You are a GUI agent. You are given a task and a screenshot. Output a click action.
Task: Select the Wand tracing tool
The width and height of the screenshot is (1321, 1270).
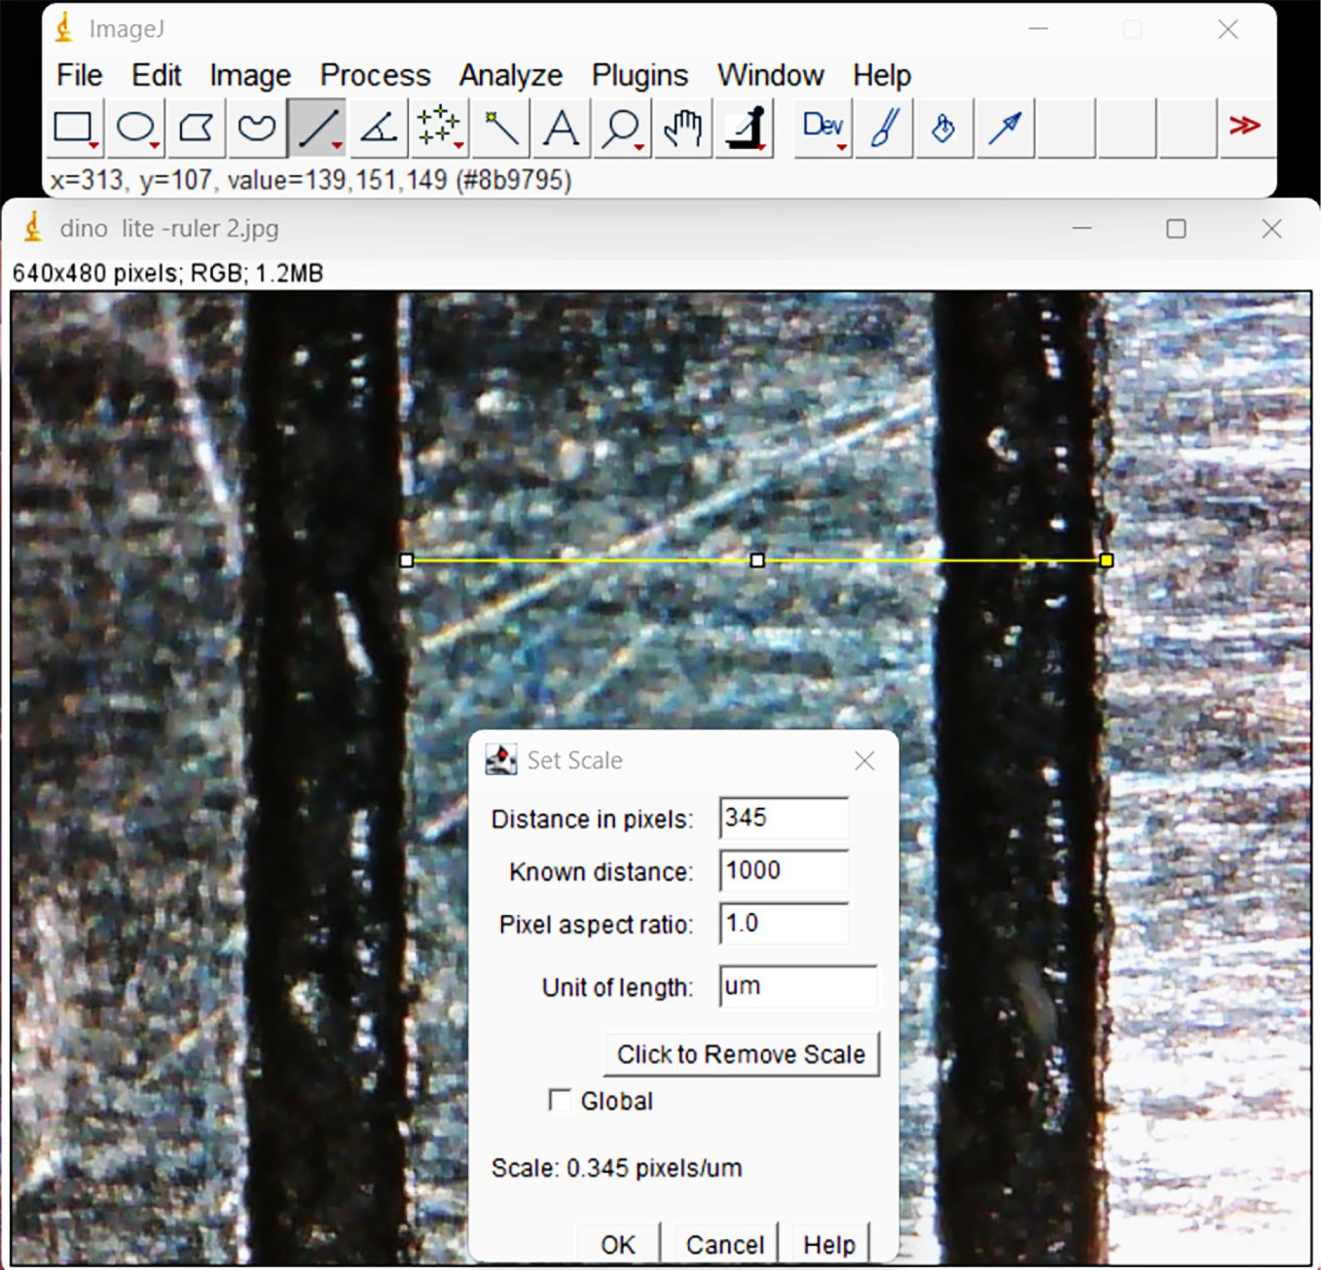click(x=501, y=128)
